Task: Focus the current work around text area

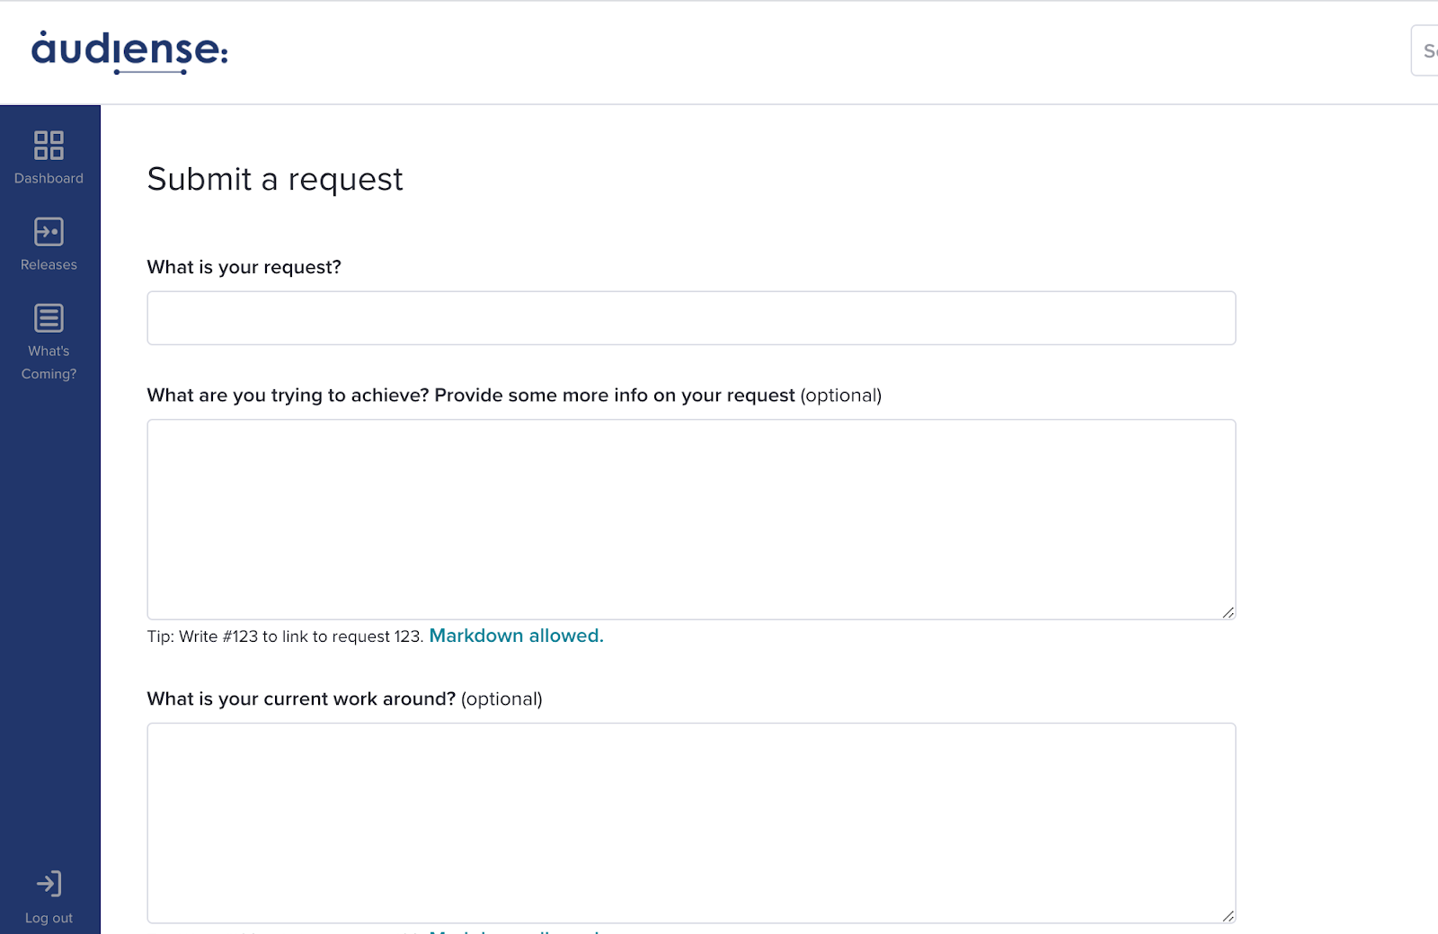Action: tap(691, 823)
